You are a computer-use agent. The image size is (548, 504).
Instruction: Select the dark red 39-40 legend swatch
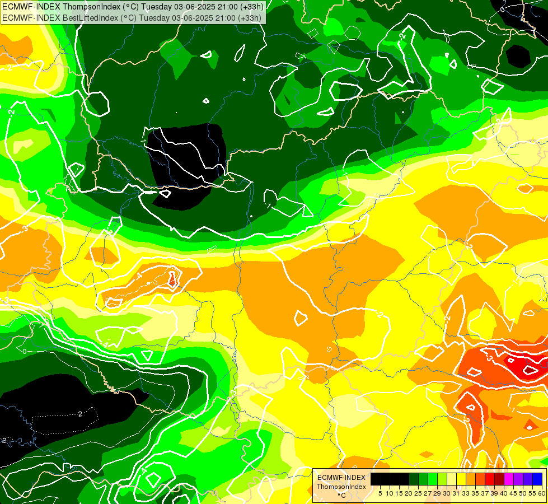tap(499, 479)
